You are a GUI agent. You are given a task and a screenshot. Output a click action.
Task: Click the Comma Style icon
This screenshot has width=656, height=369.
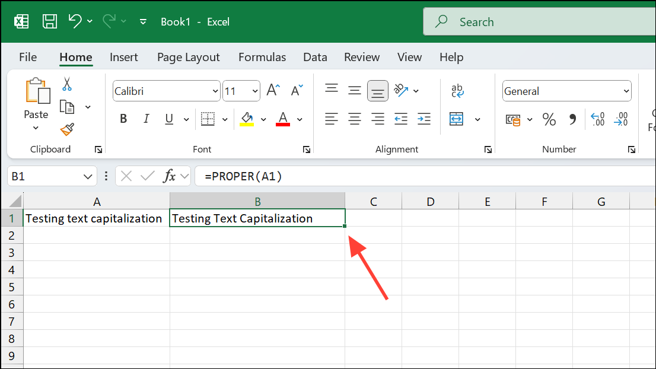pyautogui.click(x=572, y=119)
